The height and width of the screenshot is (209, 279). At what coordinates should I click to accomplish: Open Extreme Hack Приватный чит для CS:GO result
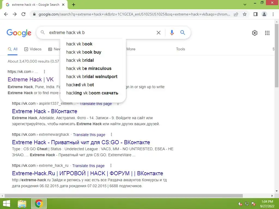tap(81, 142)
